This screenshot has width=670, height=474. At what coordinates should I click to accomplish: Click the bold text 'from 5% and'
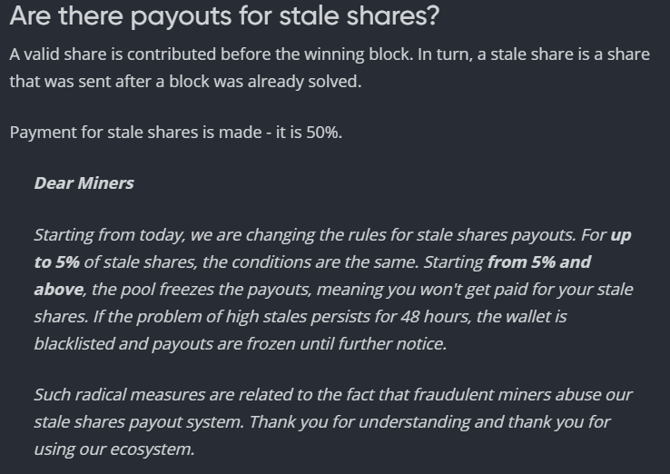(x=539, y=262)
